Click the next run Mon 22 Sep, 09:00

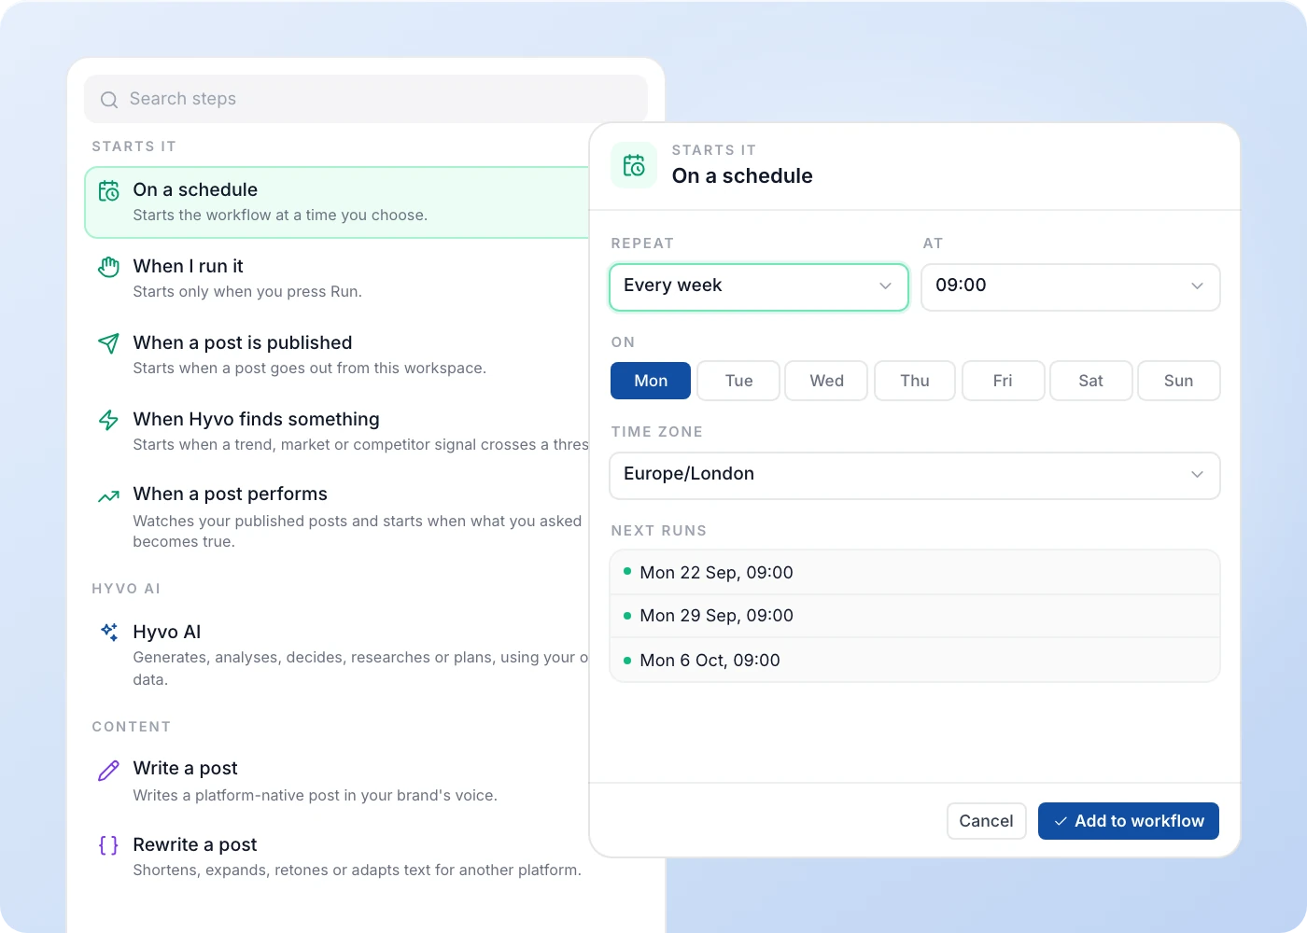coord(915,573)
